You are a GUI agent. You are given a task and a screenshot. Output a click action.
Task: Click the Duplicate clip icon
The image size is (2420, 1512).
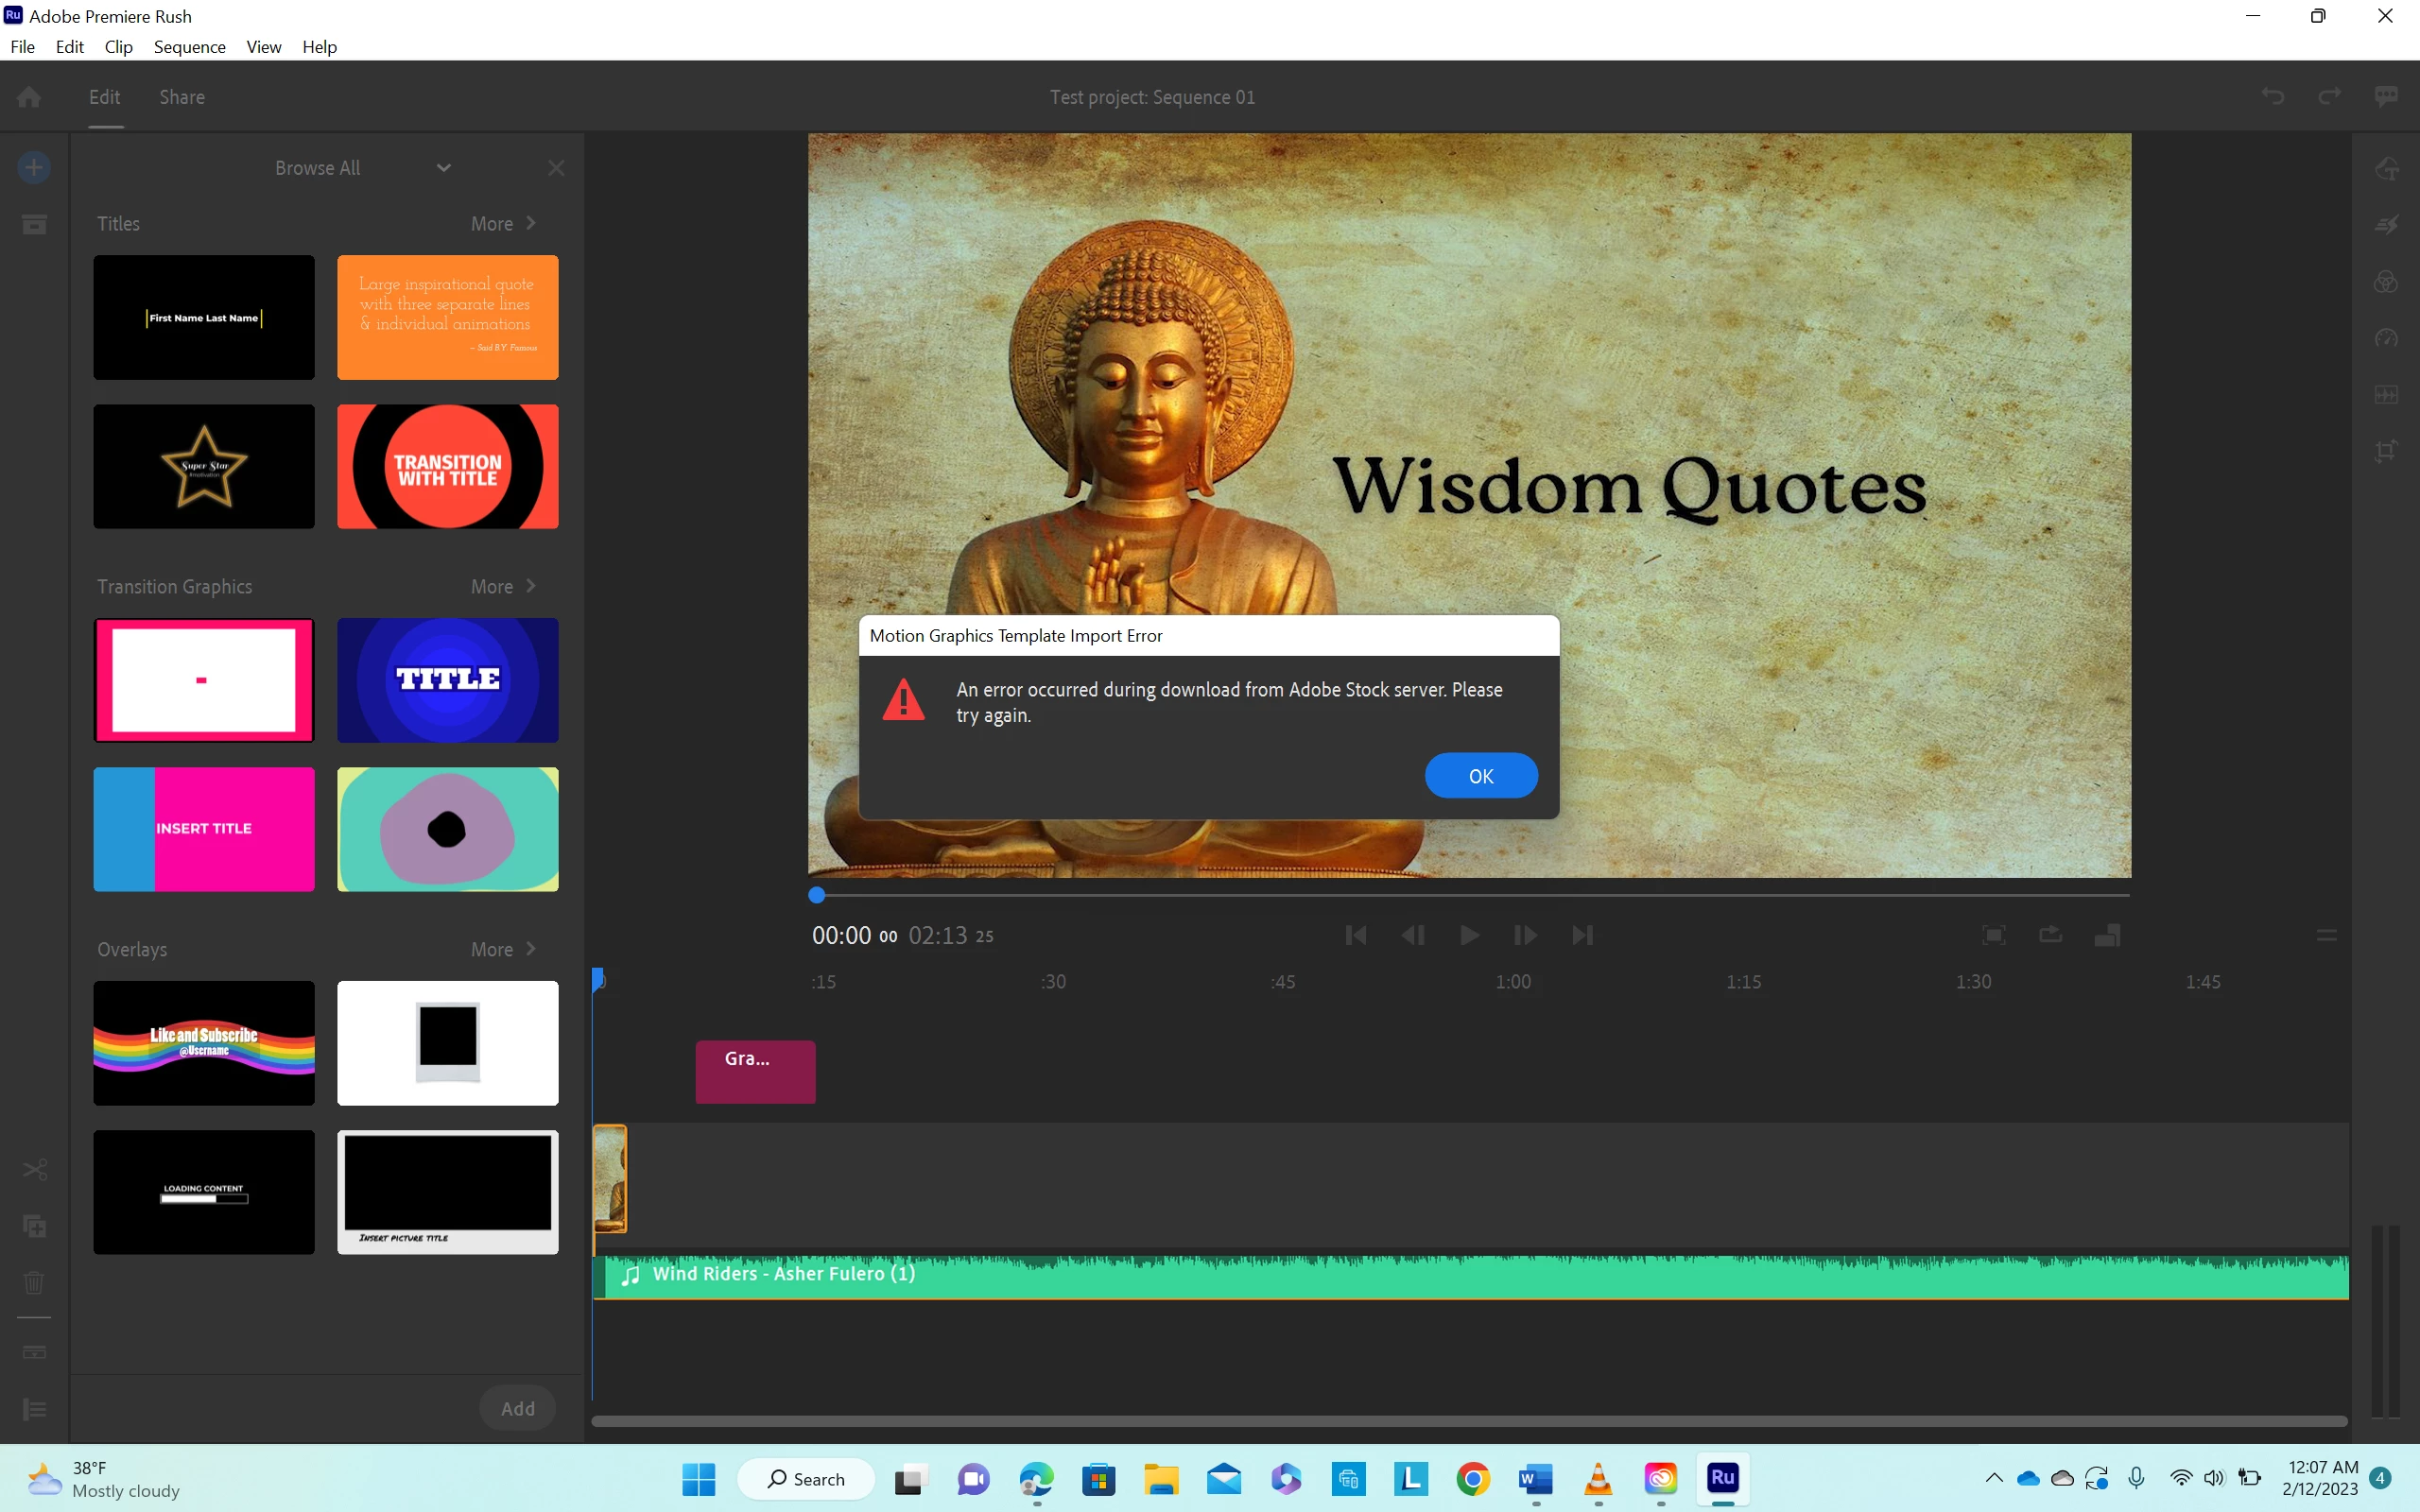pos(34,1226)
